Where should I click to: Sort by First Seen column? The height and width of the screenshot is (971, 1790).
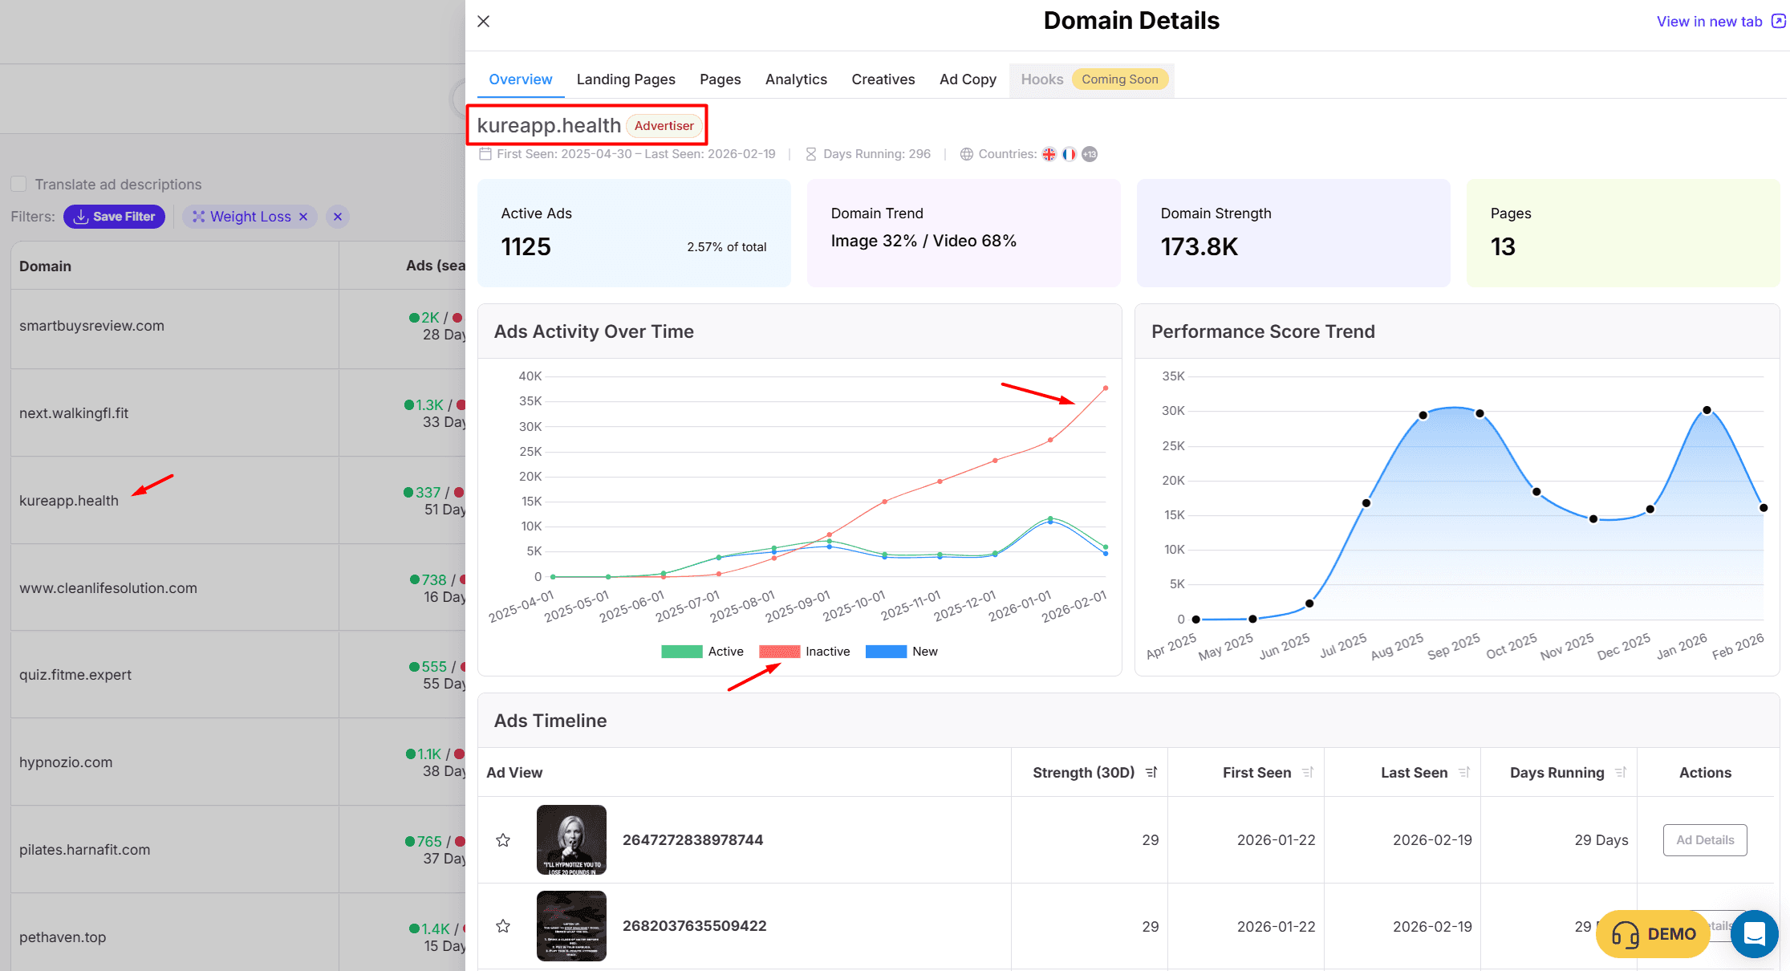(1308, 772)
